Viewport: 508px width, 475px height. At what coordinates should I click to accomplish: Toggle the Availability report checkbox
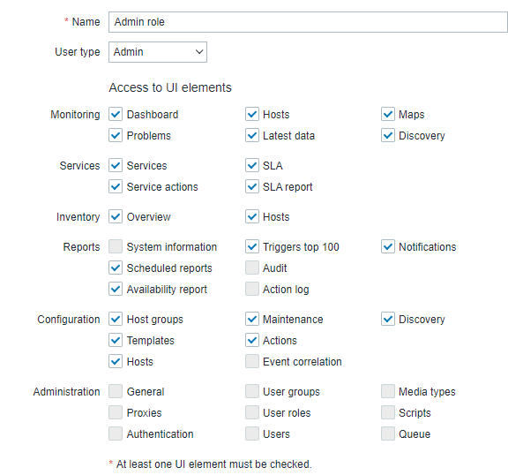coord(116,289)
